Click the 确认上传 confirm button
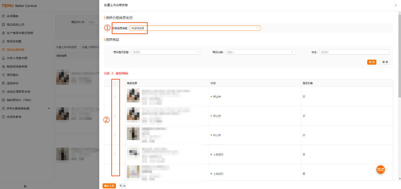Screen dimensions: 401x189 tap(109, 186)
